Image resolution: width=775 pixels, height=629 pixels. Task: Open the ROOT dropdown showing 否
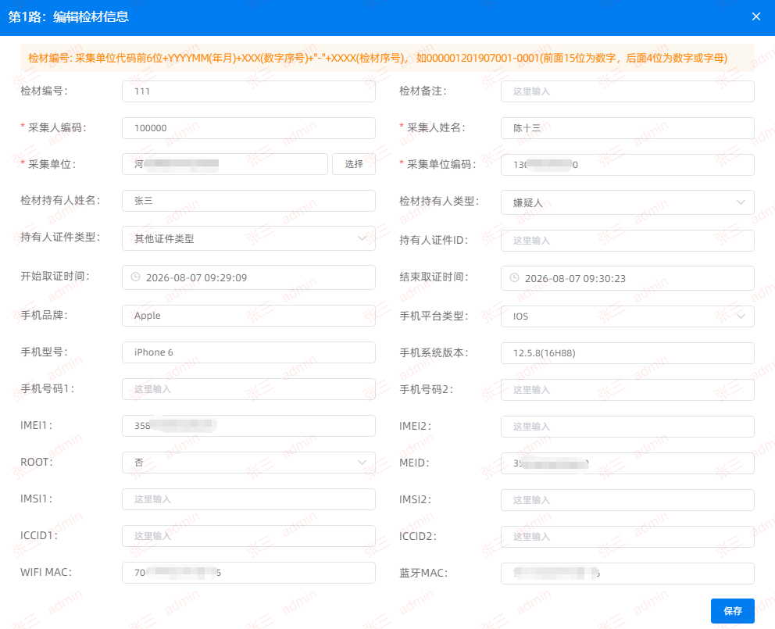click(248, 463)
